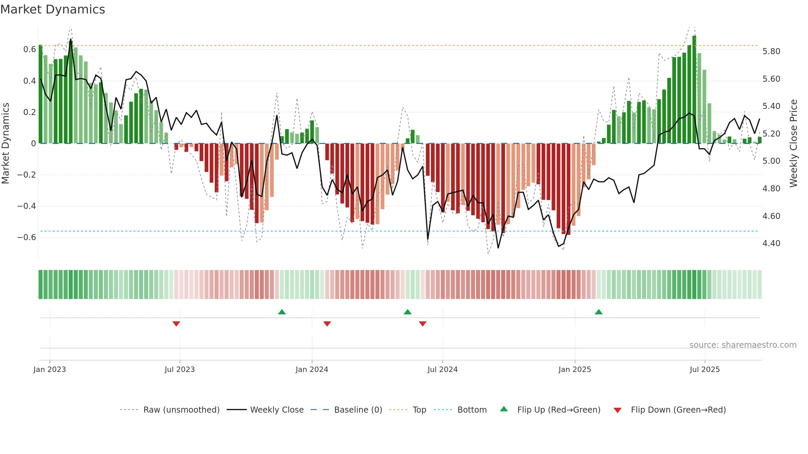The image size is (808, 454).
Task: Select the flip-down marker after Jan 2024
Action: [x=327, y=324]
